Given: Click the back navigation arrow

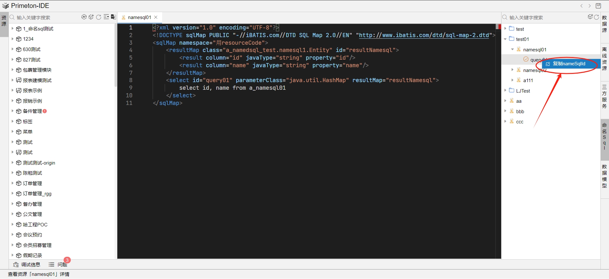Looking at the screenshot, I should click(x=581, y=6).
